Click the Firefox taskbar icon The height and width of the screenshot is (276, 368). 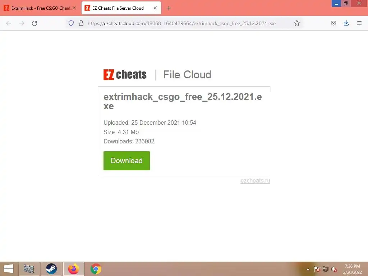(73, 269)
